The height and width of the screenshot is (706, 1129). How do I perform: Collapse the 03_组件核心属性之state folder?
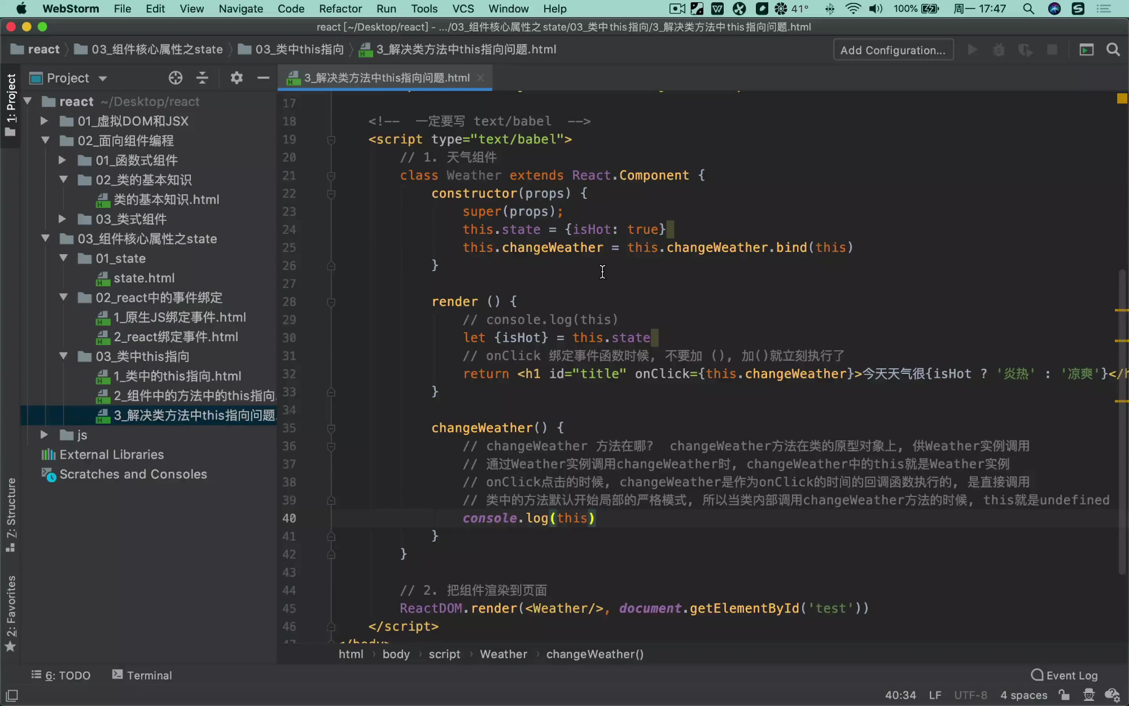45,238
